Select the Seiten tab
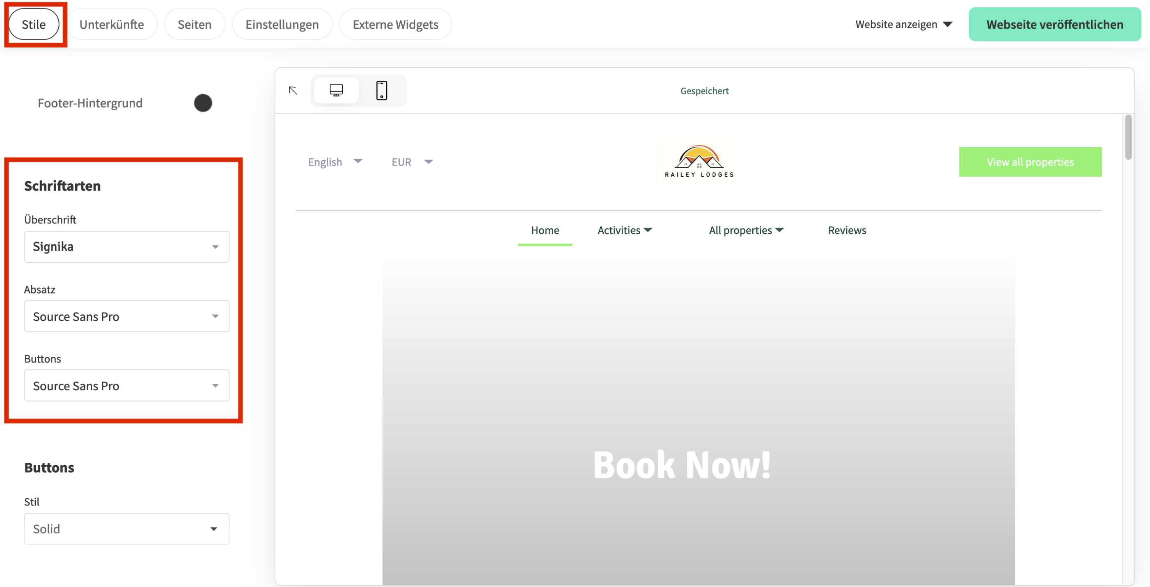The image size is (1150, 587). pyautogui.click(x=195, y=24)
